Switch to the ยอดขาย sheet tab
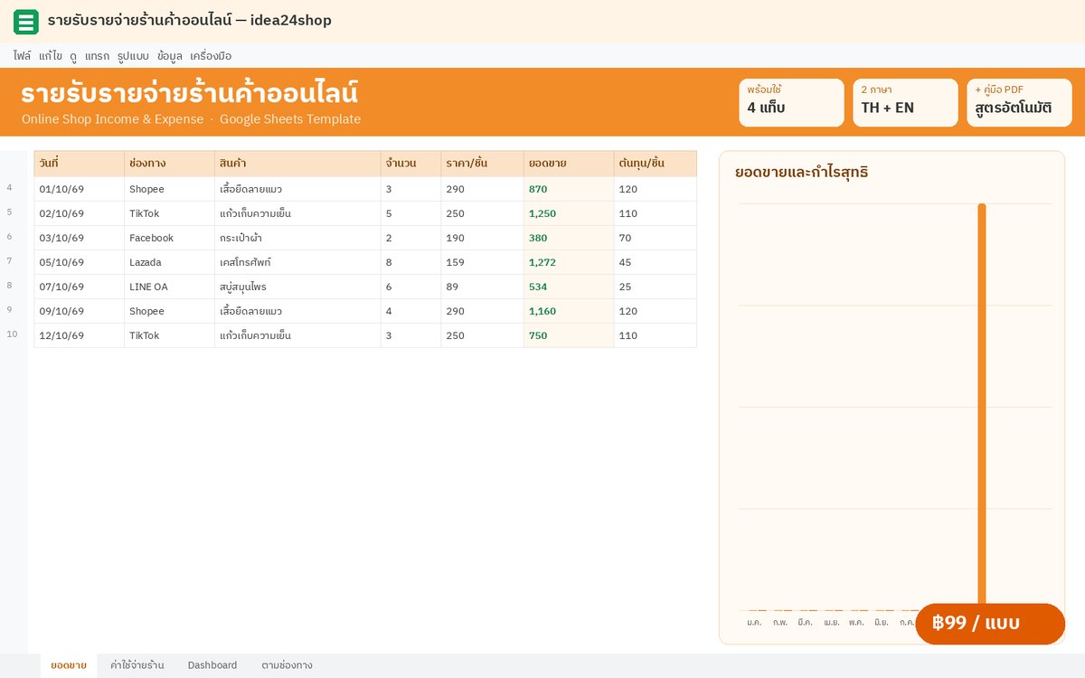Image resolution: width=1085 pixels, height=678 pixels. (x=69, y=665)
